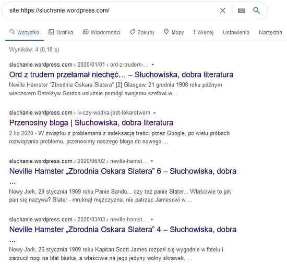Switch to the Grafika tab

tap(61, 32)
